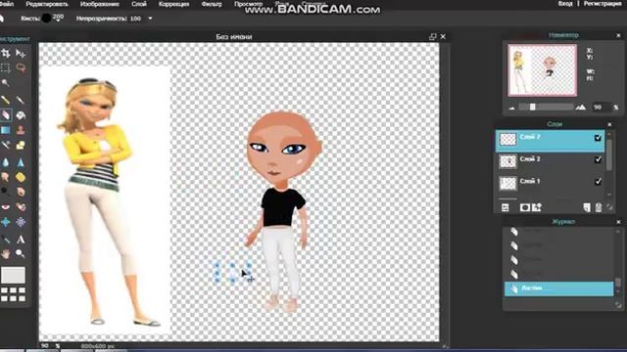Open the Изображение menu
Image resolution: width=627 pixels, height=352 pixels.
(100, 4)
